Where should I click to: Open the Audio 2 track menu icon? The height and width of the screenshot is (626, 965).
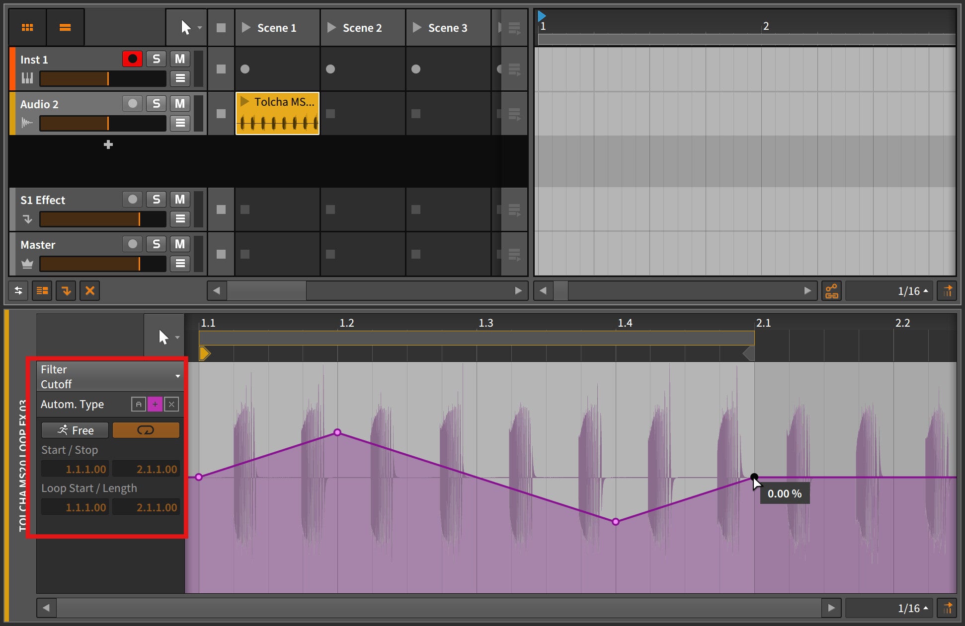(180, 123)
